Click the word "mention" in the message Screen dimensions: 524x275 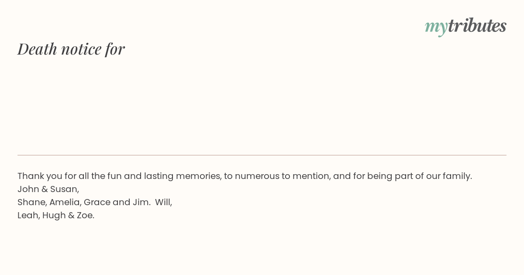(x=310, y=176)
